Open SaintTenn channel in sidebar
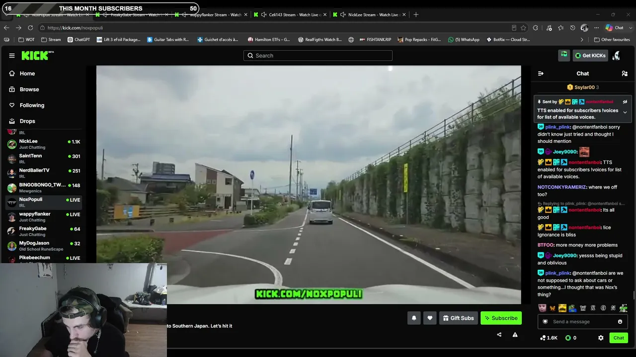 (x=44, y=159)
